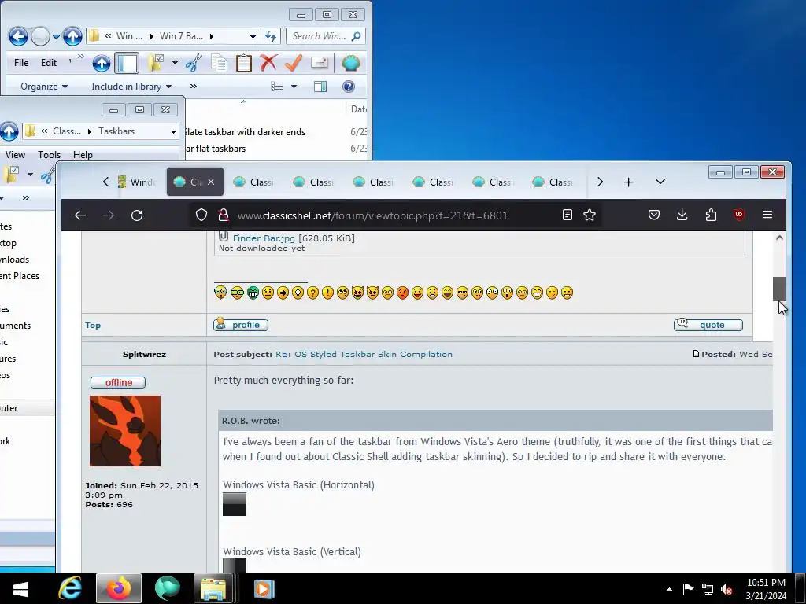The height and width of the screenshot is (604, 806).
Task: Click the Email toolbar icon
Action: pyautogui.click(x=320, y=63)
